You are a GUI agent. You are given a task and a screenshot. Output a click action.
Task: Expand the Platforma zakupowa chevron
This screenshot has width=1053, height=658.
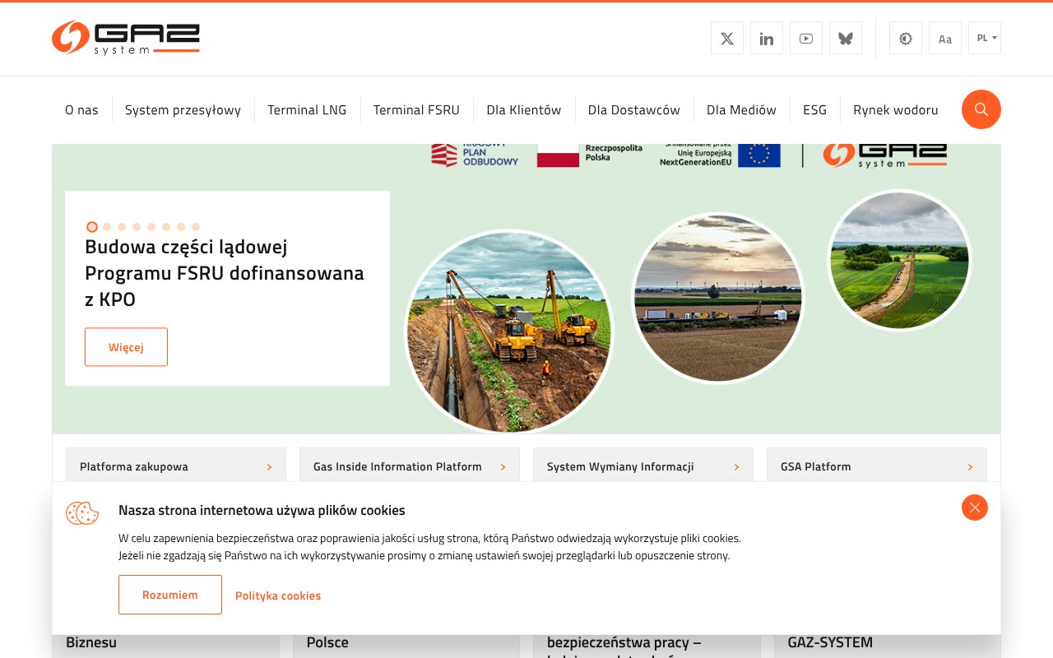[270, 466]
